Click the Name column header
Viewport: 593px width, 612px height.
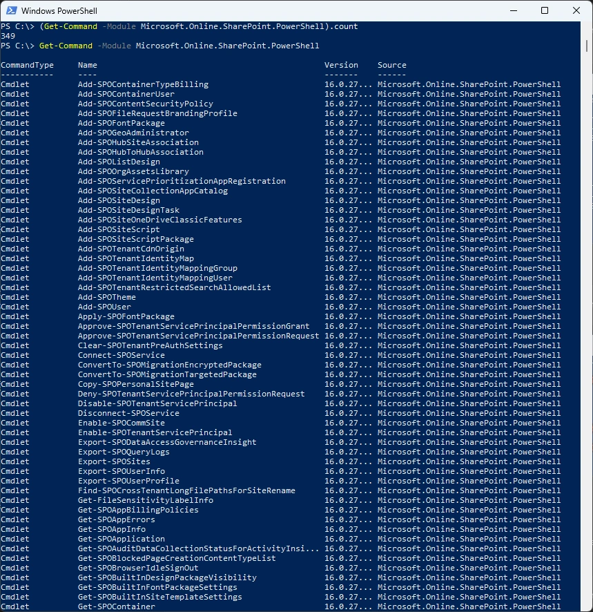(x=88, y=65)
